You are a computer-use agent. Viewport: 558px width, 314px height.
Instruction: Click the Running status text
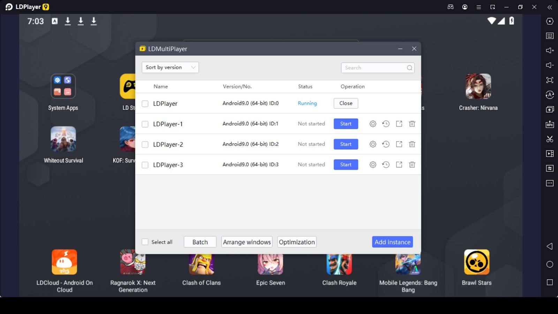[307, 103]
